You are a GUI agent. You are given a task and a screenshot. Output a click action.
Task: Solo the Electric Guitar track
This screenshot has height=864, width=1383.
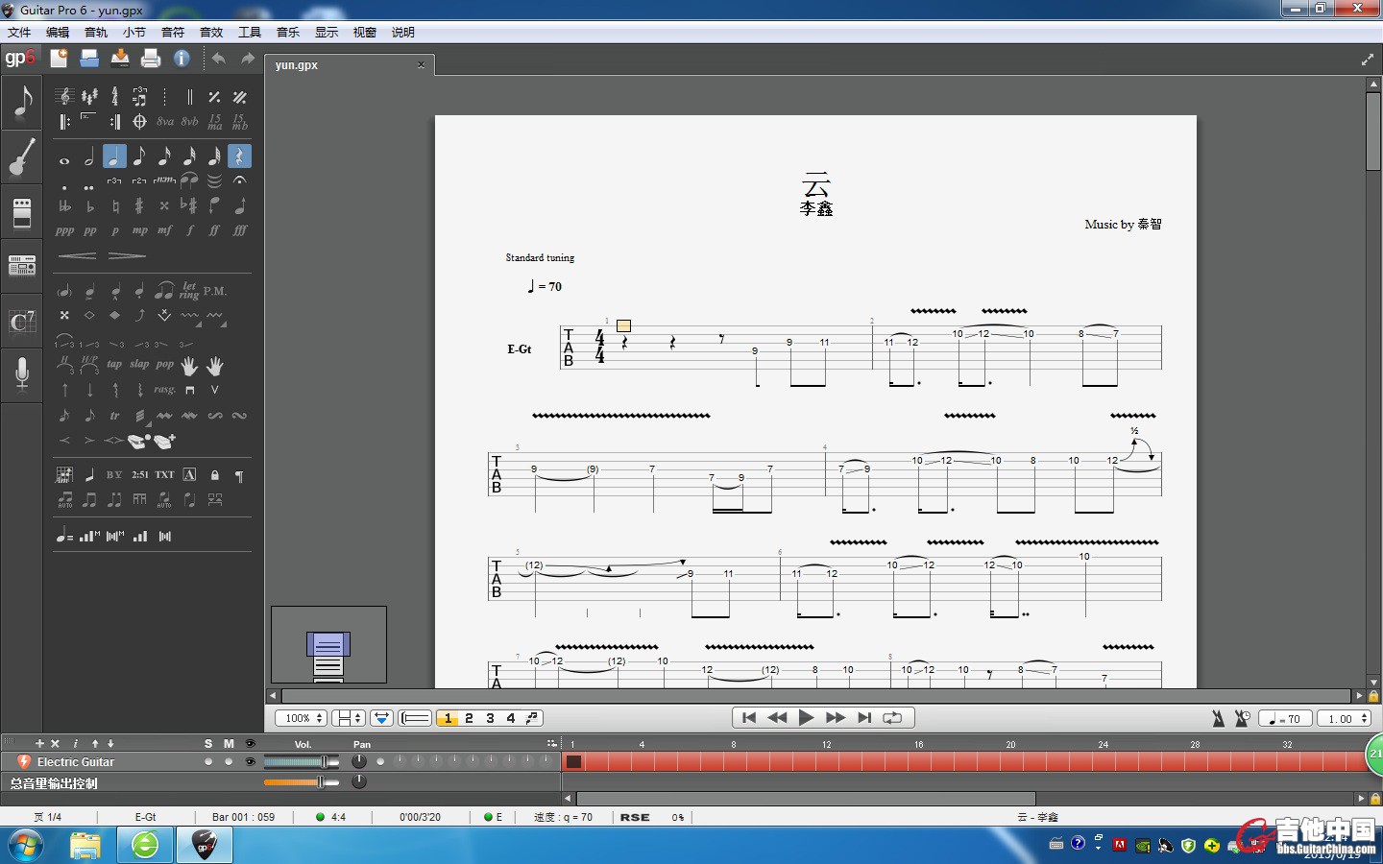click(x=208, y=762)
